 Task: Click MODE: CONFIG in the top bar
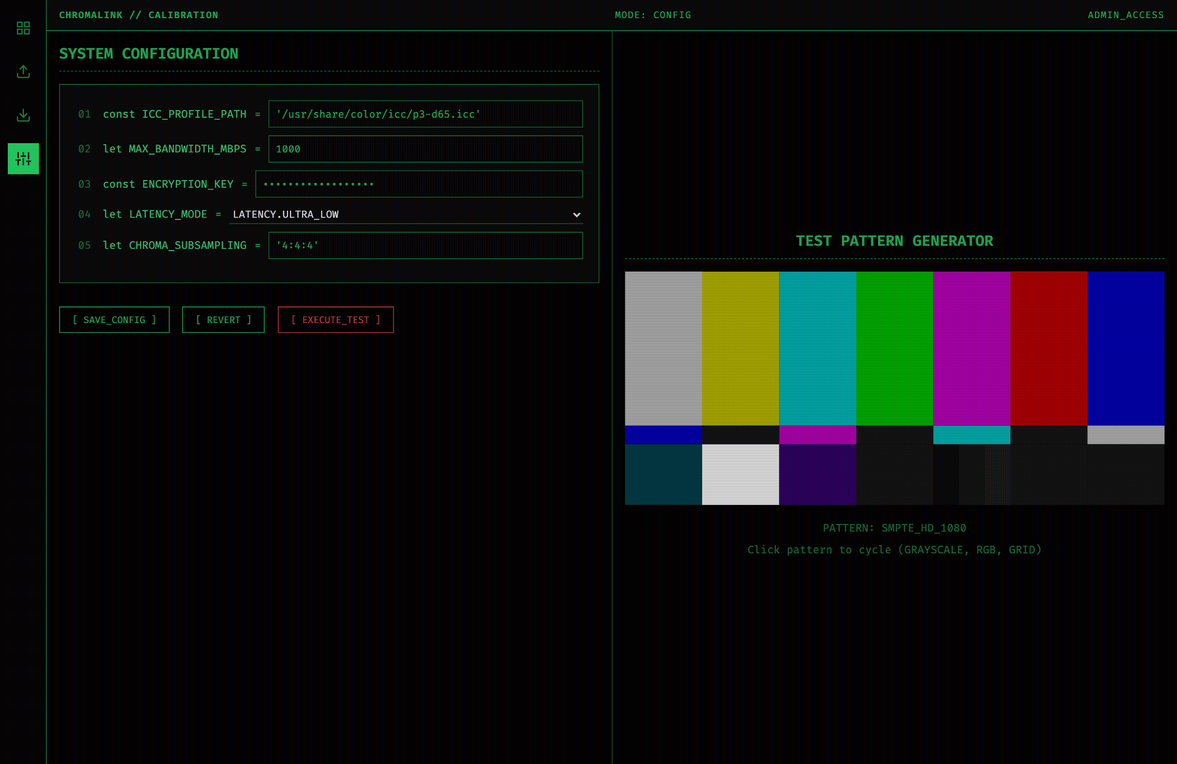[653, 15]
